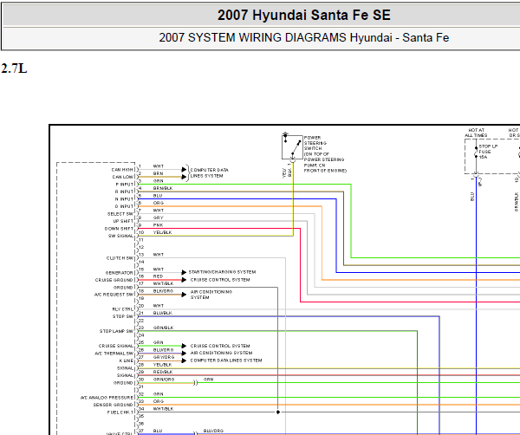The height and width of the screenshot is (435, 520).
Task: Select the N INPUT terminal label
Action: tap(124, 199)
